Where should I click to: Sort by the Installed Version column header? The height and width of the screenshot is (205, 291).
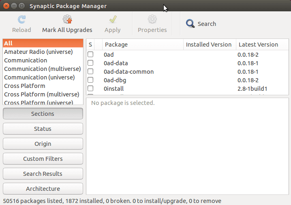210,45
